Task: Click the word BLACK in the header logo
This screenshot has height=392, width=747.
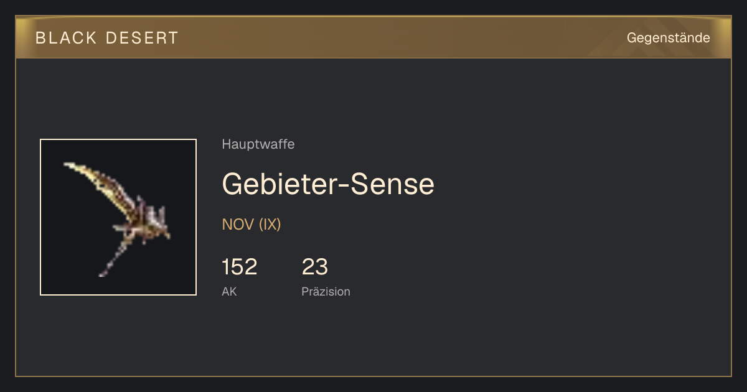Action: coord(66,38)
